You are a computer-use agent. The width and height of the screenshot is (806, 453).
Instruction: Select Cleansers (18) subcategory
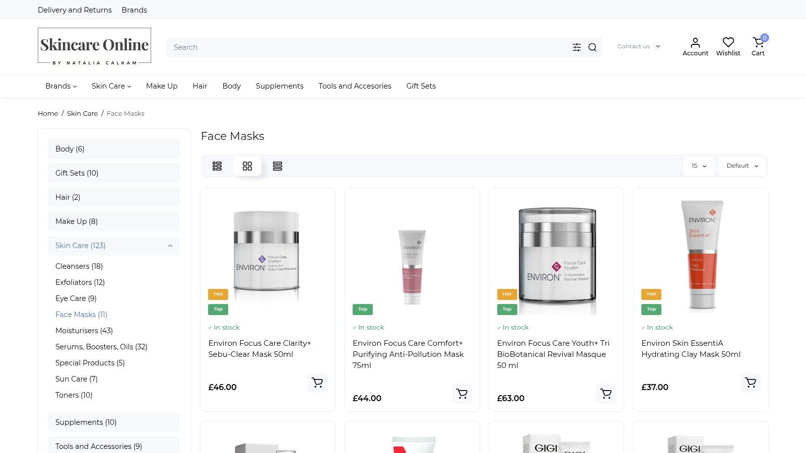79,266
